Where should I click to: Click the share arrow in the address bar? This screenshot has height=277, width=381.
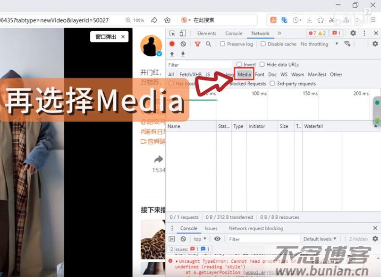pyautogui.click(x=154, y=20)
